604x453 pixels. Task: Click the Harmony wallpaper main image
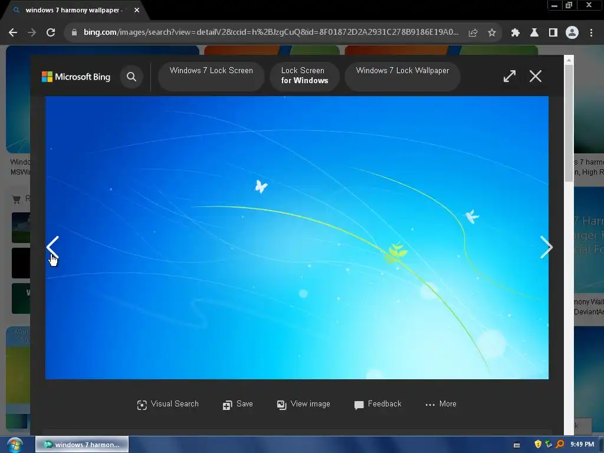(x=297, y=238)
